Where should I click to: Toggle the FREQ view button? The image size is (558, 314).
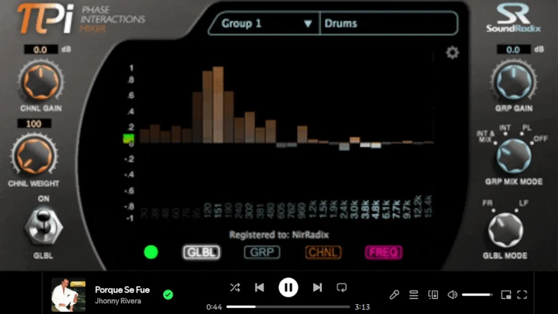[x=384, y=252]
